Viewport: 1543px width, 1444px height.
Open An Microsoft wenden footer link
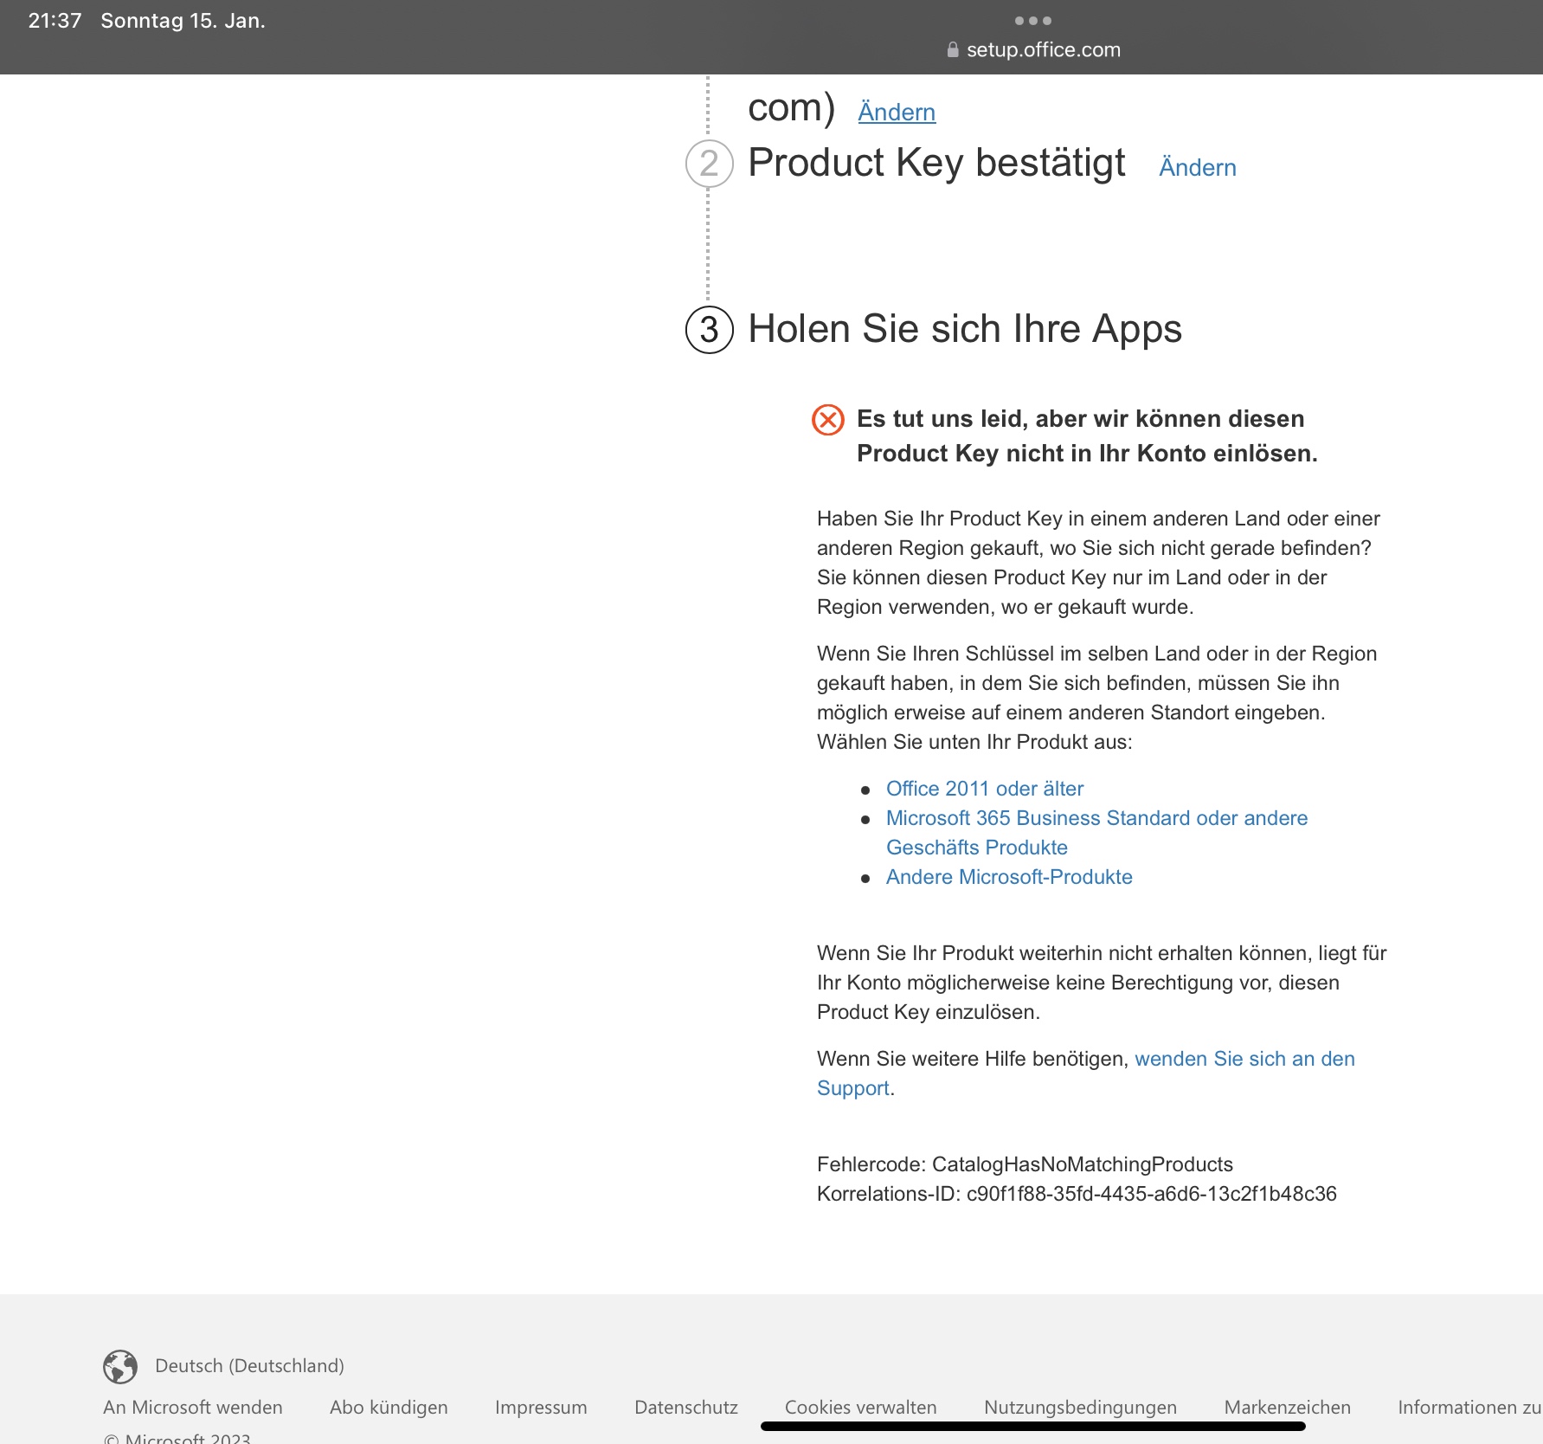click(193, 1408)
